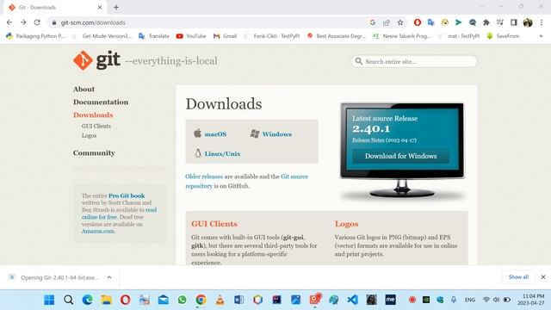551x310 pixels.
Task: Click the address bar URL
Action: coord(93,22)
